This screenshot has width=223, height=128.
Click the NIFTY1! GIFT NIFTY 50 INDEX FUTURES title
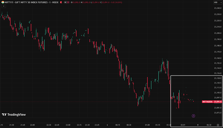point(32,2)
